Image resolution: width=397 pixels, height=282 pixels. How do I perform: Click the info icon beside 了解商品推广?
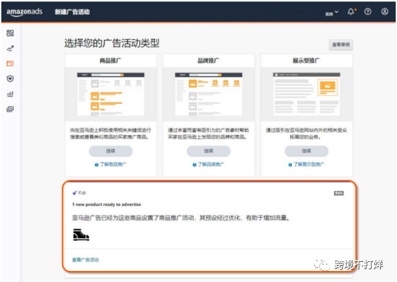[96, 165]
